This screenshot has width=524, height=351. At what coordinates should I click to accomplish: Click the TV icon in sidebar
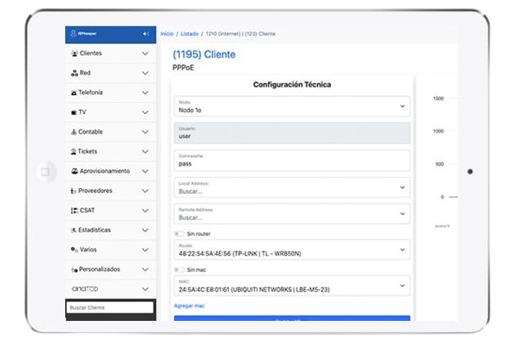click(x=74, y=112)
